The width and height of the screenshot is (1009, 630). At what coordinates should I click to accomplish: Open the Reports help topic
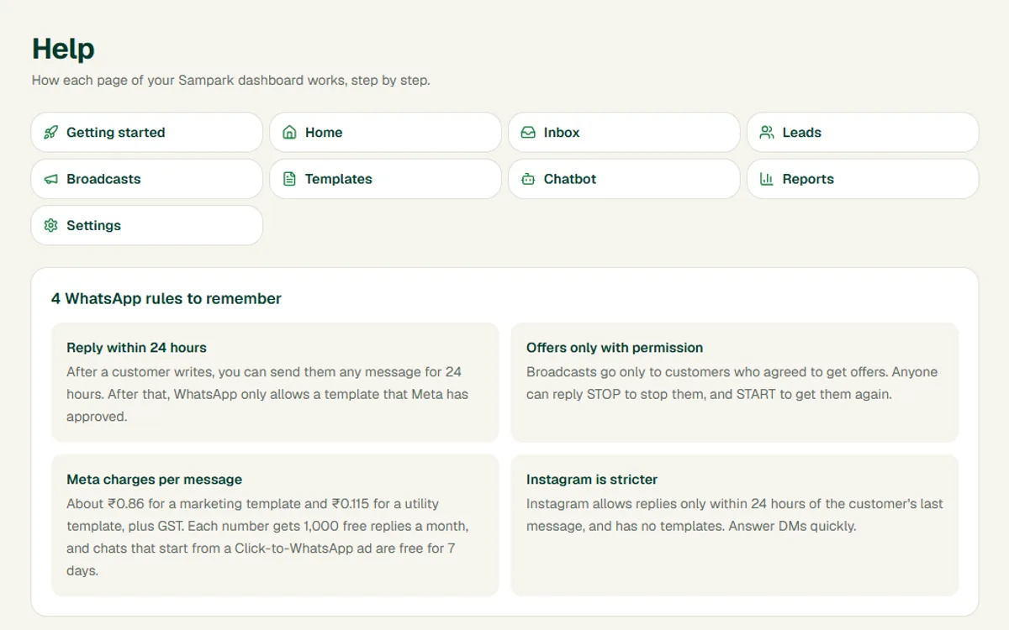[863, 179]
